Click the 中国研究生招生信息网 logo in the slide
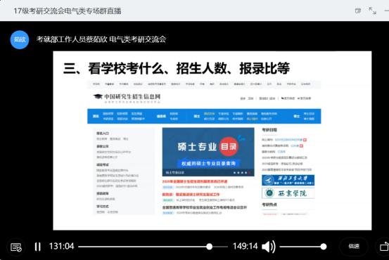Screen dimensions: 389x260 pyautogui.click(x=127, y=98)
